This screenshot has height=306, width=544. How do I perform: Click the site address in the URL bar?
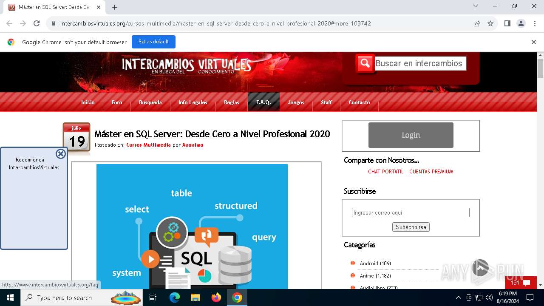[x=215, y=23]
